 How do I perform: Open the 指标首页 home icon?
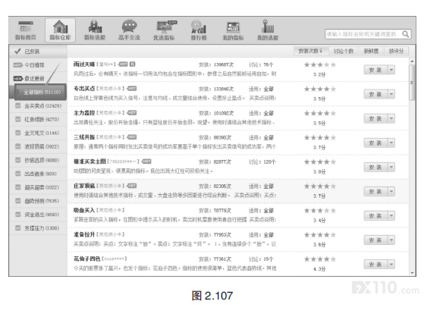[26, 27]
